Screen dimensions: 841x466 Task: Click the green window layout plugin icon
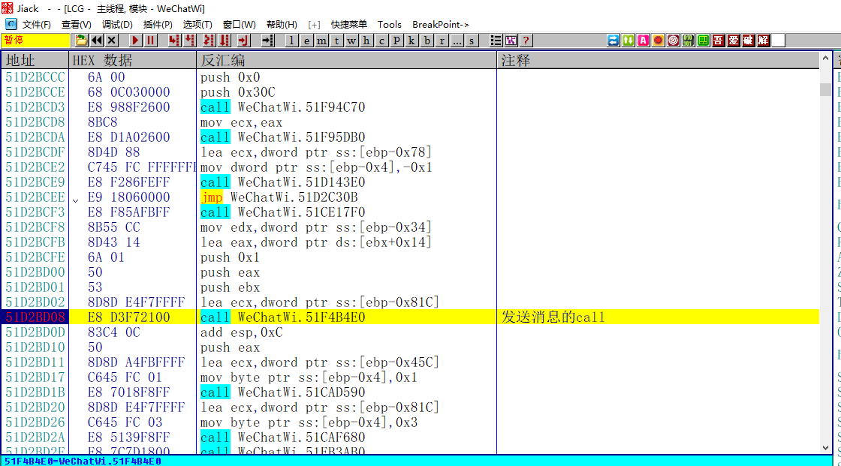[x=703, y=41]
